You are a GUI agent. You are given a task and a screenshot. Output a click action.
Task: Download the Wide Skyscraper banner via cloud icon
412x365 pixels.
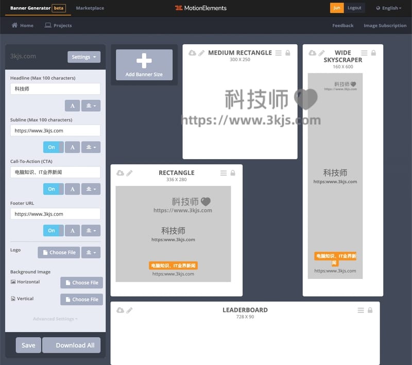(312, 53)
